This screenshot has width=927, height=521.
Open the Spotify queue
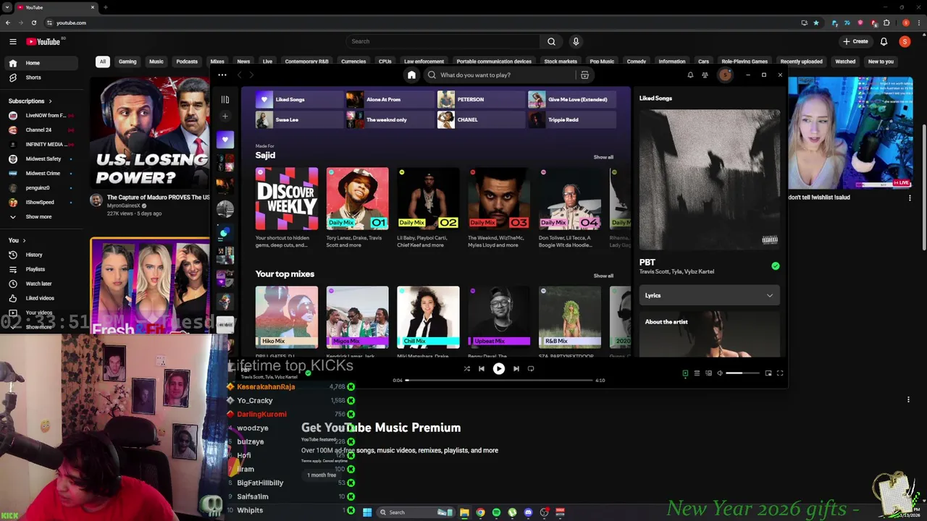coord(697,373)
